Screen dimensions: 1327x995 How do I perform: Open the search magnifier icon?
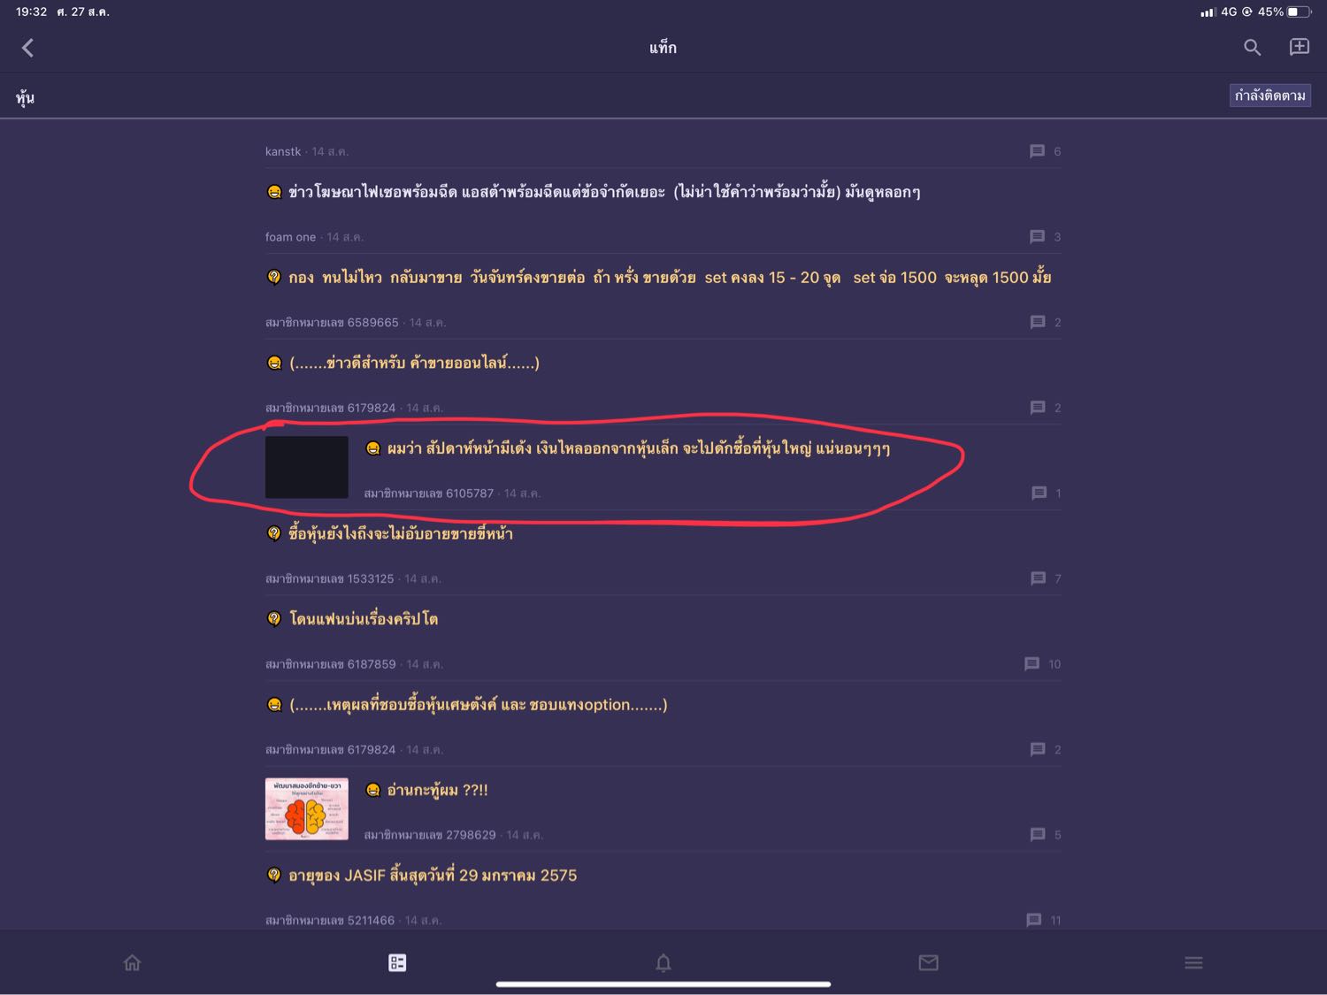1252,48
